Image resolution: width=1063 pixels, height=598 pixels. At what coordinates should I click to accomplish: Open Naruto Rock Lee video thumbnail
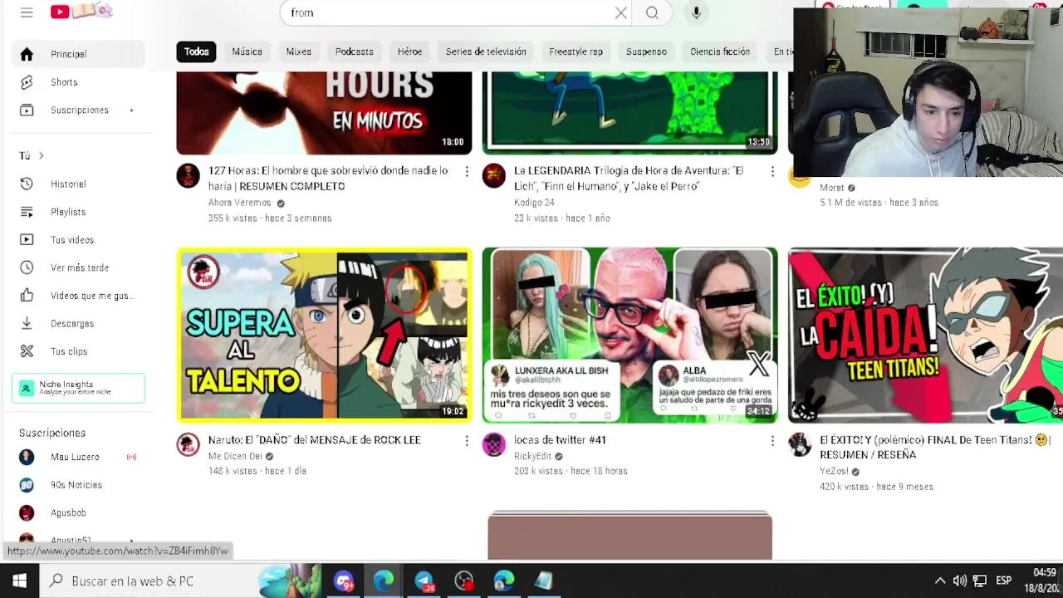pos(324,335)
